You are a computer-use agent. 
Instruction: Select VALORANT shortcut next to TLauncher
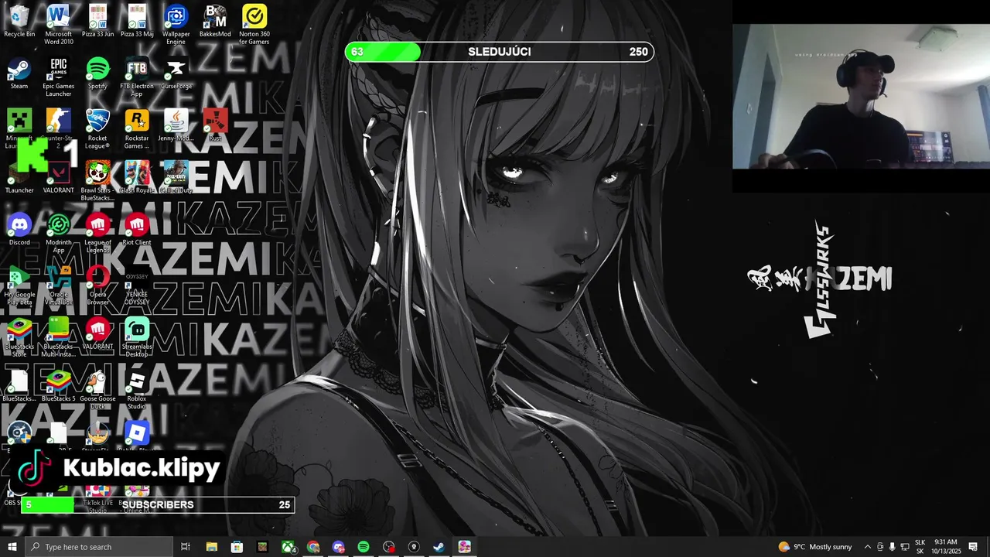point(59,177)
